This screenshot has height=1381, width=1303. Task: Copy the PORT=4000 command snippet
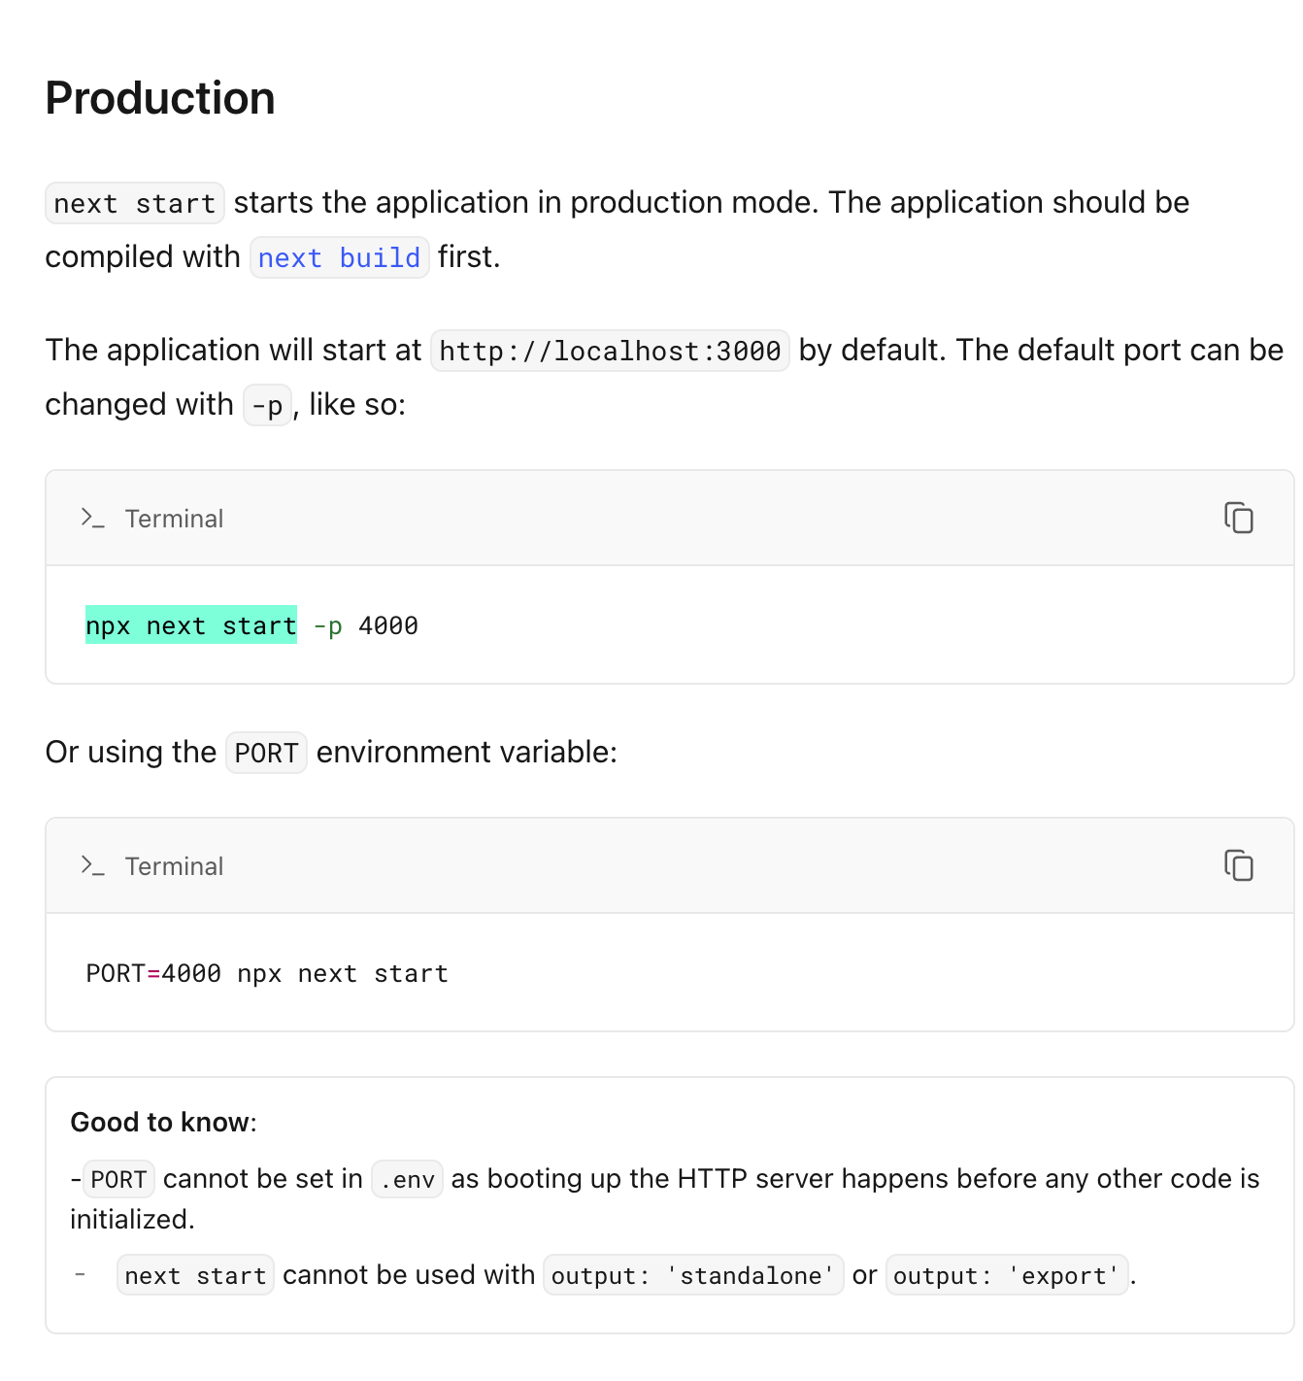1238,865
